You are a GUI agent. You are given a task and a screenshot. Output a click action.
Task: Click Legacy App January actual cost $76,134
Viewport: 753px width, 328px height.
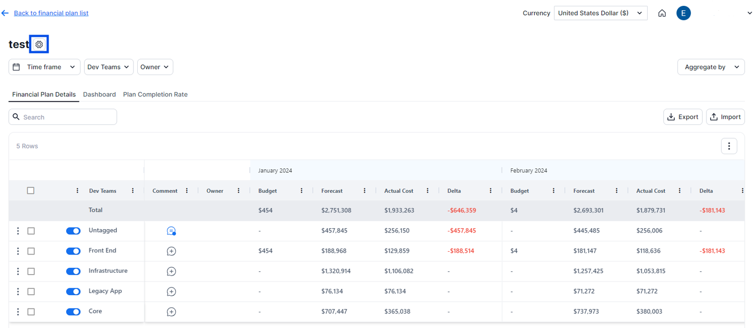pos(396,291)
